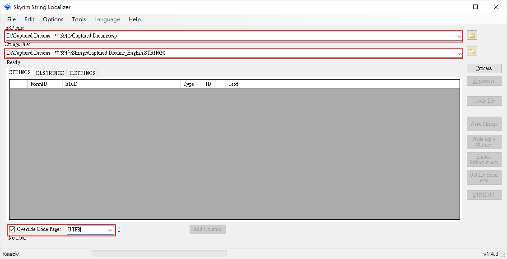The image size is (507, 259).
Task: Click the v1.4.3 version label
Action: 491,254
